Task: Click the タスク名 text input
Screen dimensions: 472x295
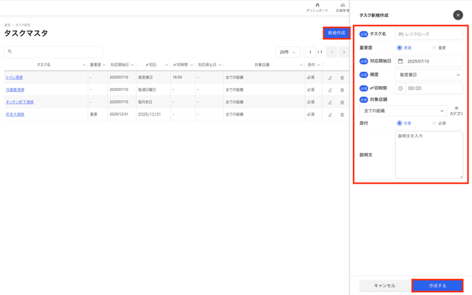Action: 429,34
